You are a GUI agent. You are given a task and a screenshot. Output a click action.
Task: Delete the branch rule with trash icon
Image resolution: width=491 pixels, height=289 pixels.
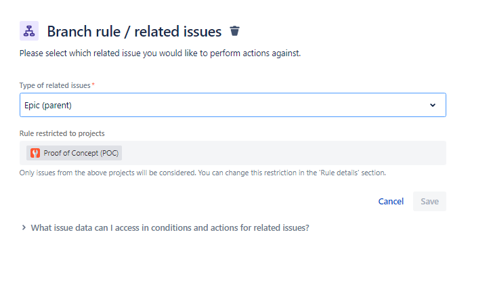(x=234, y=31)
